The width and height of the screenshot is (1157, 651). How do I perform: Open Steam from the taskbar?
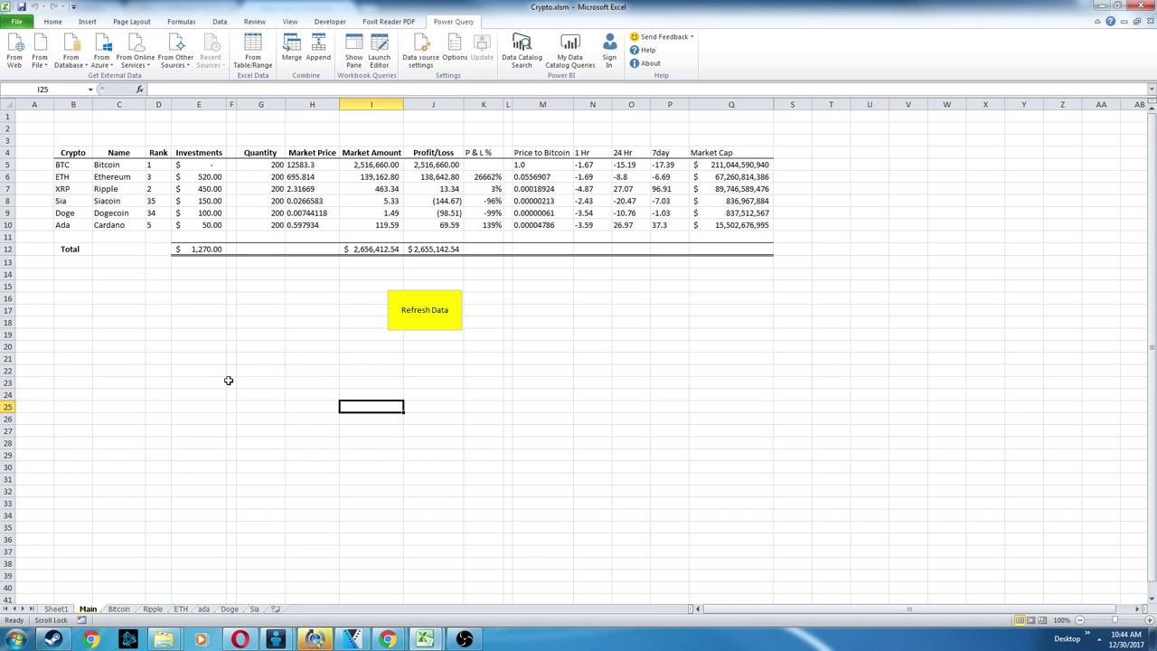pos(53,639)
